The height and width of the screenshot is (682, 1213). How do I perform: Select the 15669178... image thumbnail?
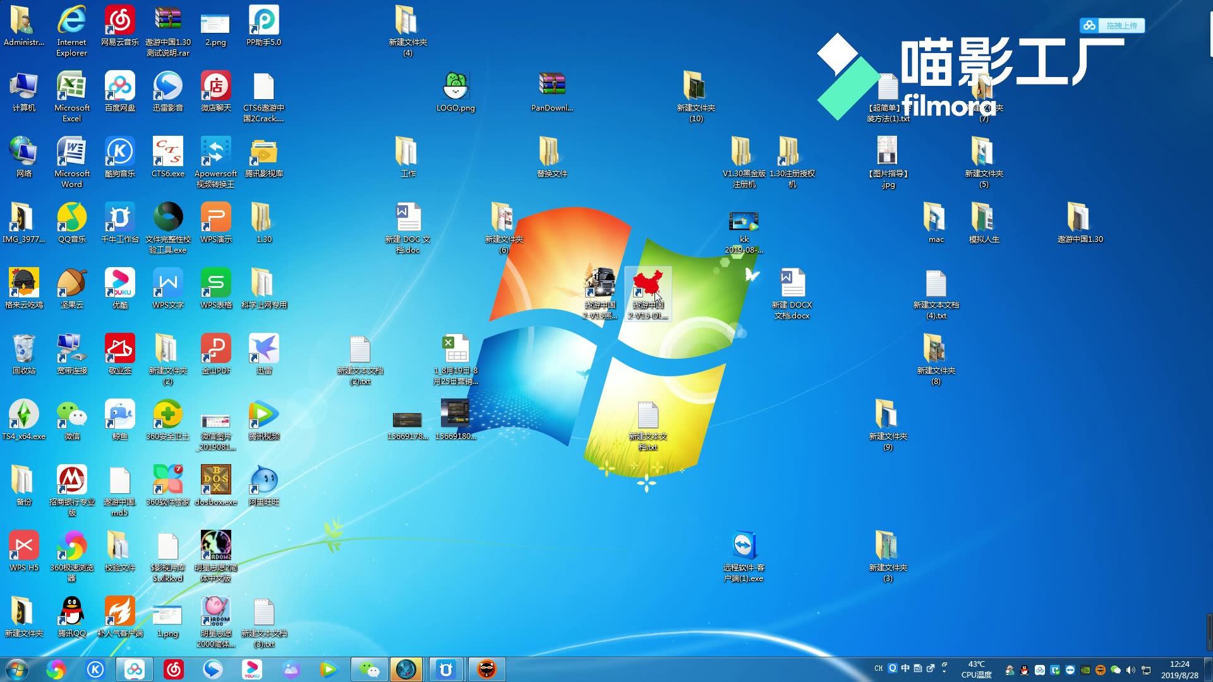[x=407, y=425]
